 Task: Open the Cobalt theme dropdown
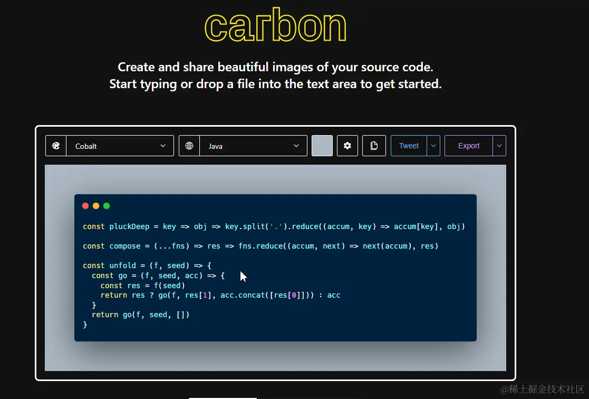click(120, 146)
